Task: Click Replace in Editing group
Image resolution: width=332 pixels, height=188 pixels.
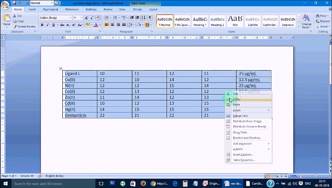Action: [323, 21]
